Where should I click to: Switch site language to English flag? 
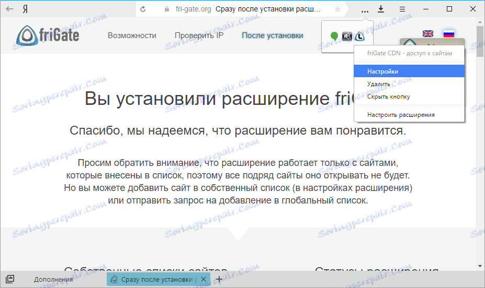pos(428,33)
